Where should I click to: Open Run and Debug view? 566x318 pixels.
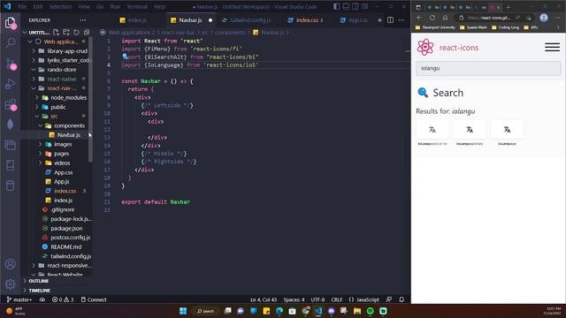[x=10, y=84]
